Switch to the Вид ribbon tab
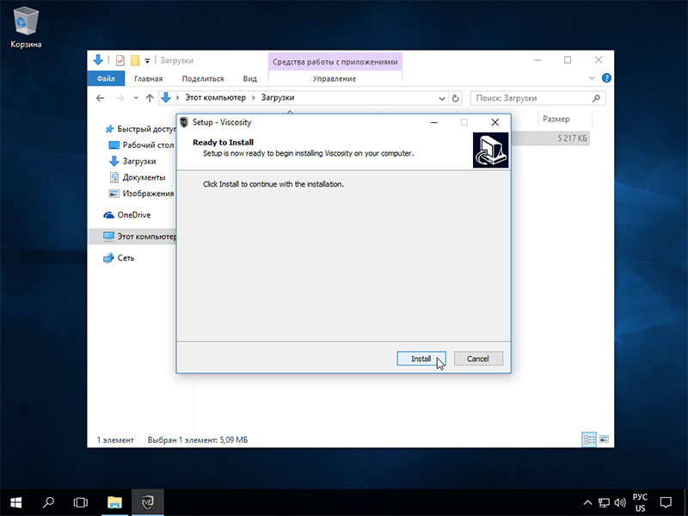The width and height of the screenshot is (688, 516). [x=249, y=78]
